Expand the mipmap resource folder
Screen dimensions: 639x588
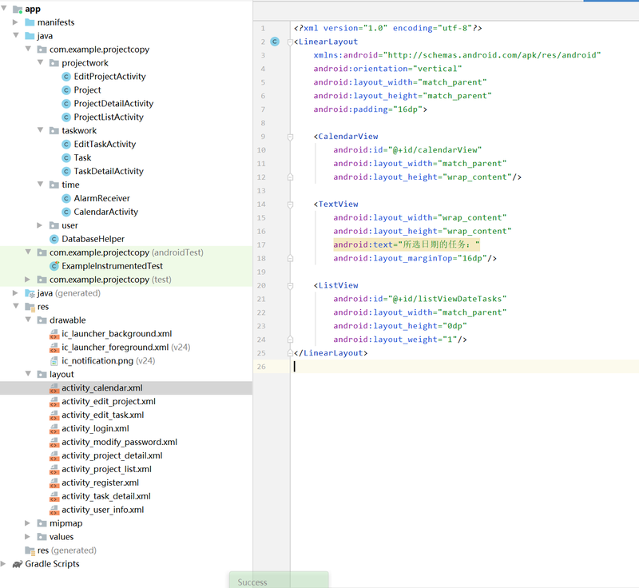29,523
